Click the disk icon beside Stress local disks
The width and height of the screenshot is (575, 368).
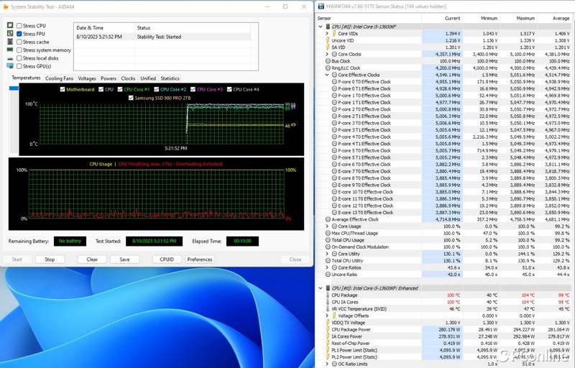(10, 58)
